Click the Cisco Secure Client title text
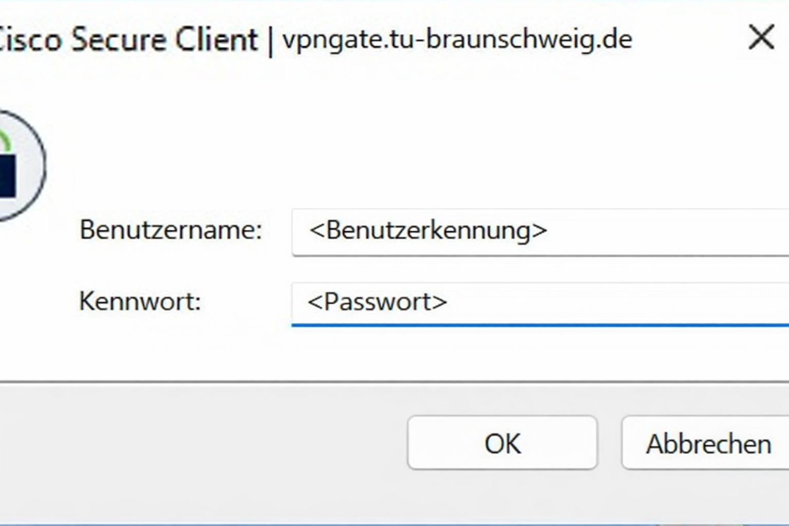Viewport: 789px width, 526px height. [x=128, y=40]
